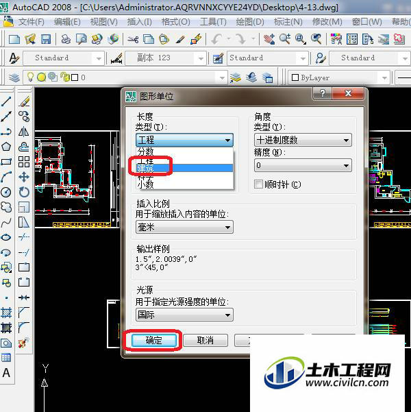Open the 标注(N) menu
This screenshot has width=411, height=412.
point(288,21)
